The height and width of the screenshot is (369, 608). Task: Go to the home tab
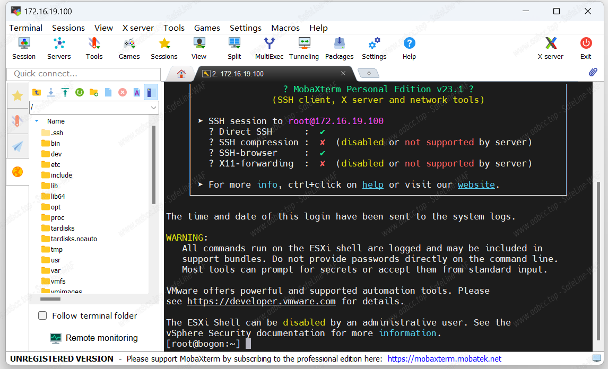tap(181, 74)
